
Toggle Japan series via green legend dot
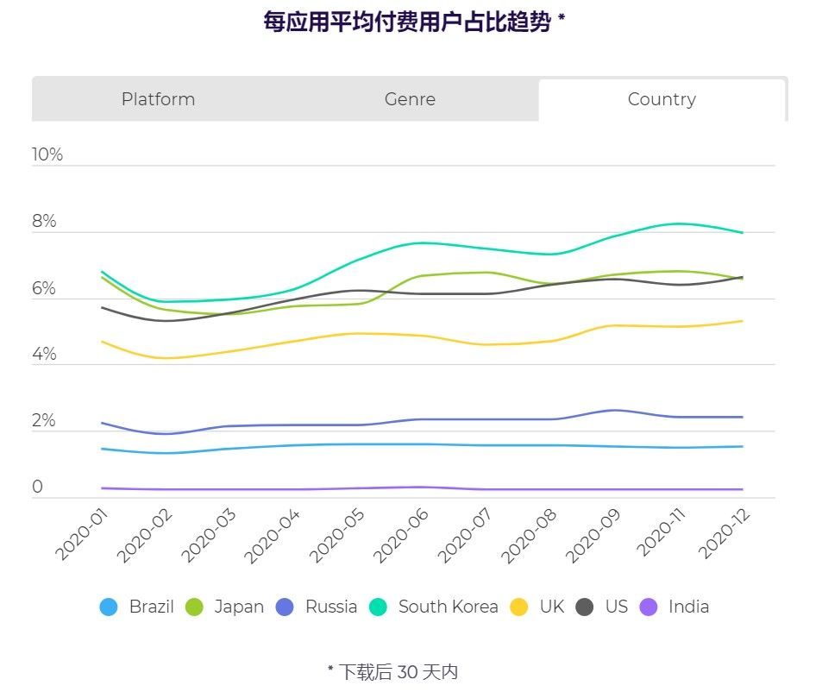(194, 607)
